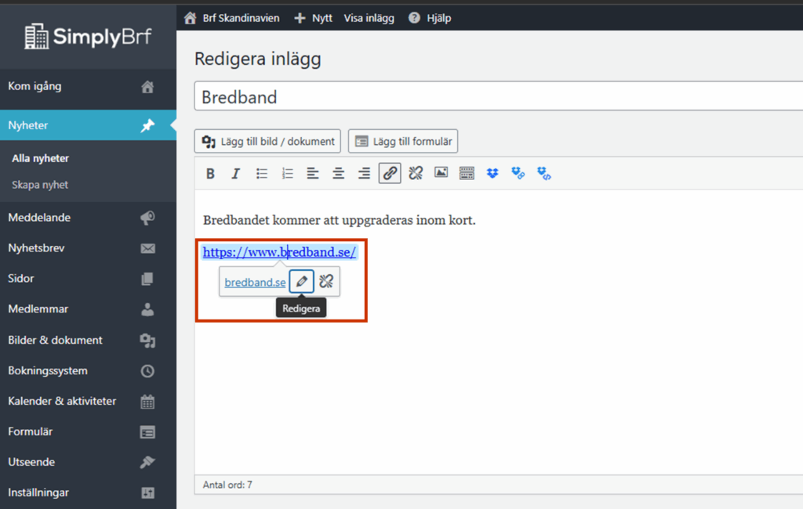
Task: Open Hjälp in the top bar
Action: click(x=430, y=19)
